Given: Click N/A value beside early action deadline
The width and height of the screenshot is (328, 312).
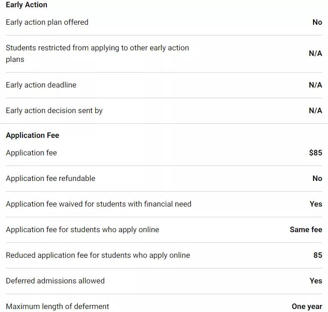Looking at the screenshot, I should click(x=315, y=85).
